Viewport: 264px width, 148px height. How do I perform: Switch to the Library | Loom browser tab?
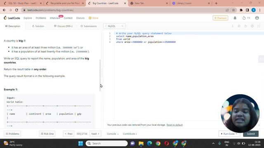(x=191, y=3)
